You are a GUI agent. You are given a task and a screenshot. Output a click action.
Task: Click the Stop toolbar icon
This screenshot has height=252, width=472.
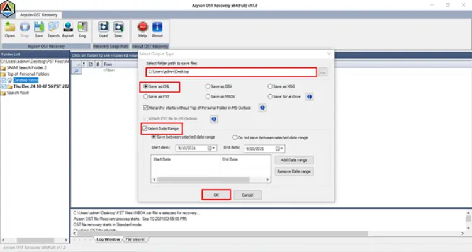[x=25, y=30]
